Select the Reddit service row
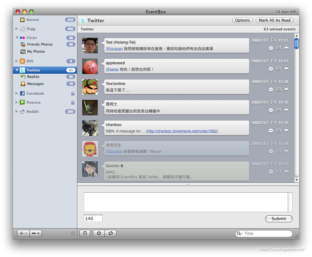The width and height of the screenshot is (312, 257). pyautogui.click(x=45, y=112)
